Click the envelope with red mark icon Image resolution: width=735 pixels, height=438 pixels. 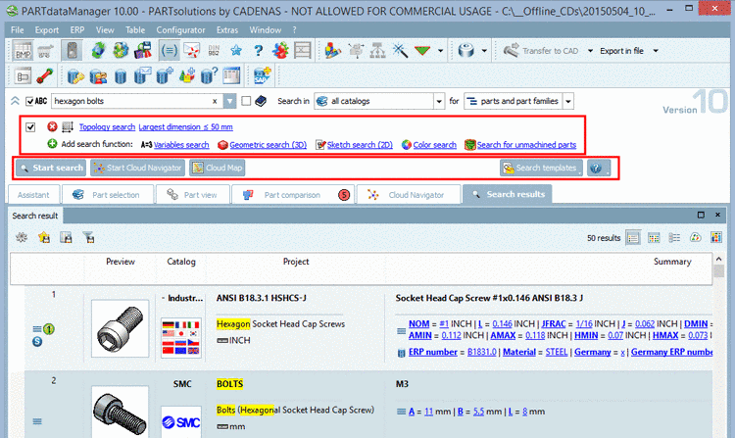click(x=192, y=51)
